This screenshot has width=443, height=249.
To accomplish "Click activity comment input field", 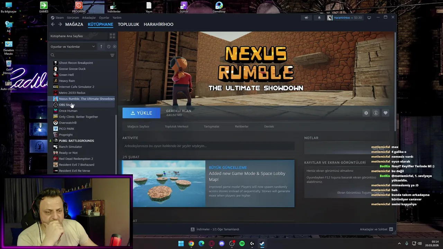I will tap(208, 146).
